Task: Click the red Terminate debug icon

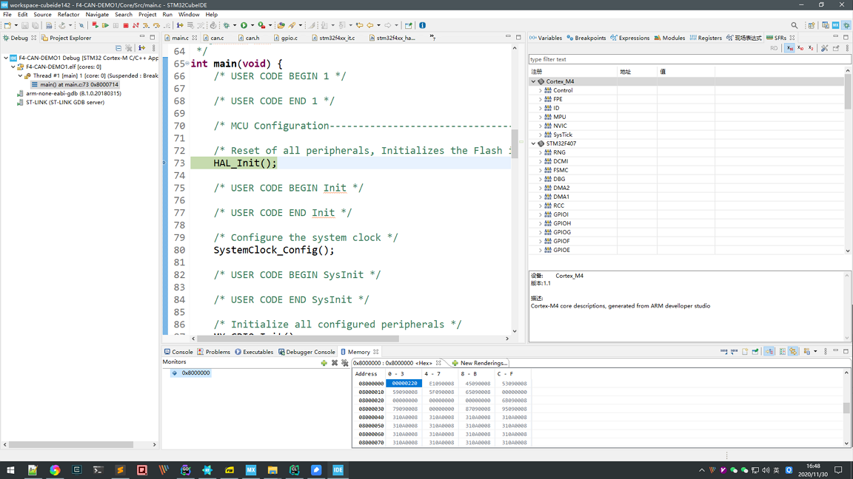Action: [126, 26]
